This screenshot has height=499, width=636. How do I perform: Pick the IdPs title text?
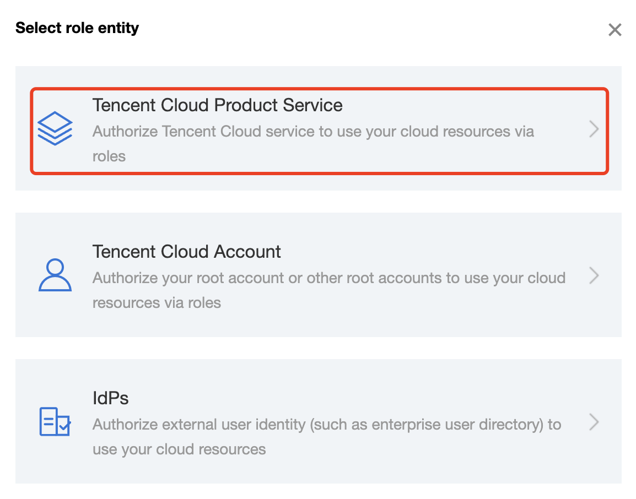pyautogui.click(x=110, y=398)
